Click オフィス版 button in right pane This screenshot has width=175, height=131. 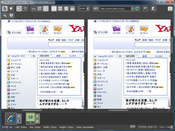(101, 32)
